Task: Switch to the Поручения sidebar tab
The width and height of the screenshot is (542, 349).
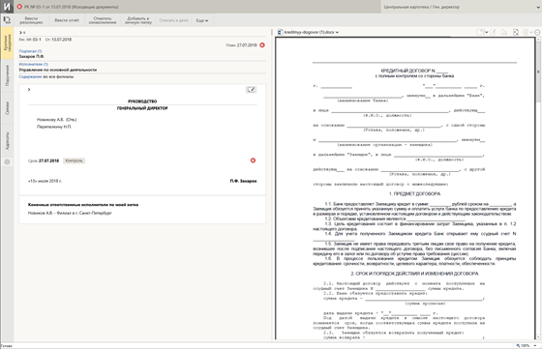Action: click(7, 75)
